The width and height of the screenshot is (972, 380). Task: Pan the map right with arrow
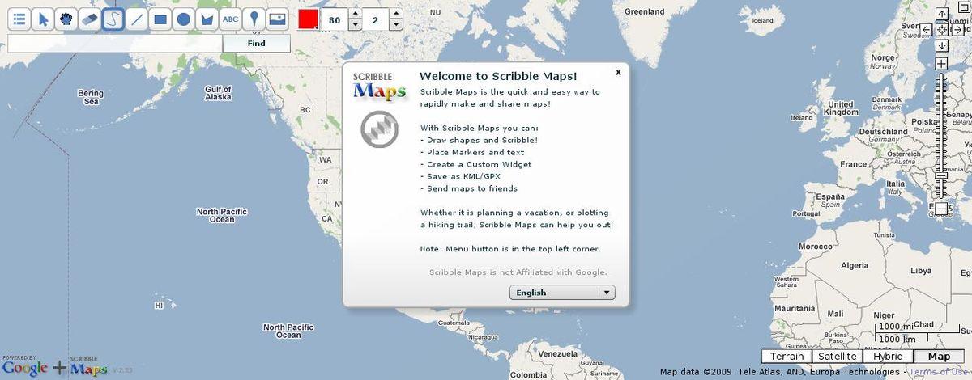click(957, 29)
